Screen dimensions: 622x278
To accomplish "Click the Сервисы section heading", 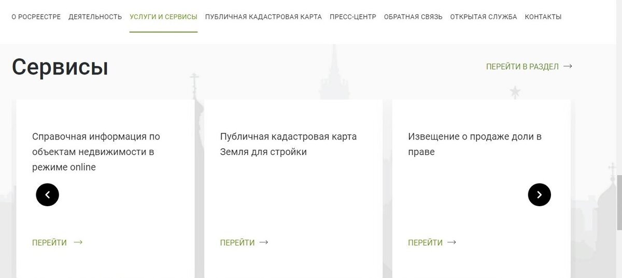I will click(x=60, y=67).
